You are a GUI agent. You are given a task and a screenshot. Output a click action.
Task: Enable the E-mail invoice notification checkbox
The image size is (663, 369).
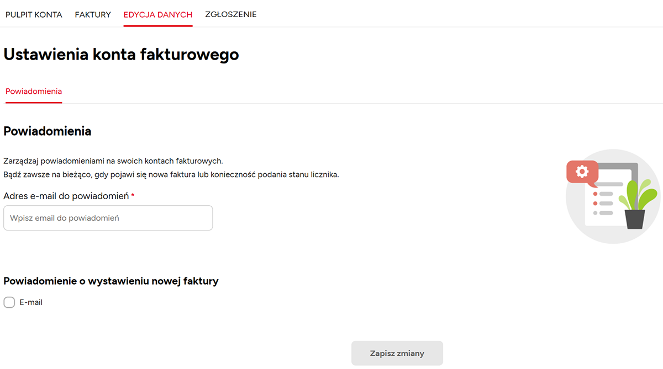[9, 302]
